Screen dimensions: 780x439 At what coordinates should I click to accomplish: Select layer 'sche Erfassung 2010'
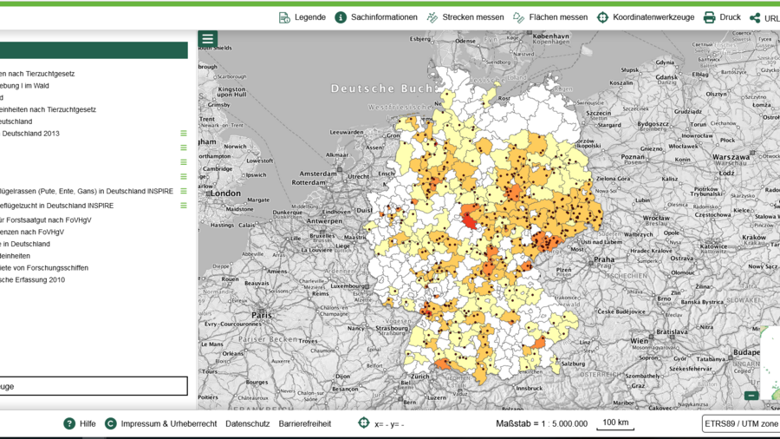point(32,279)
